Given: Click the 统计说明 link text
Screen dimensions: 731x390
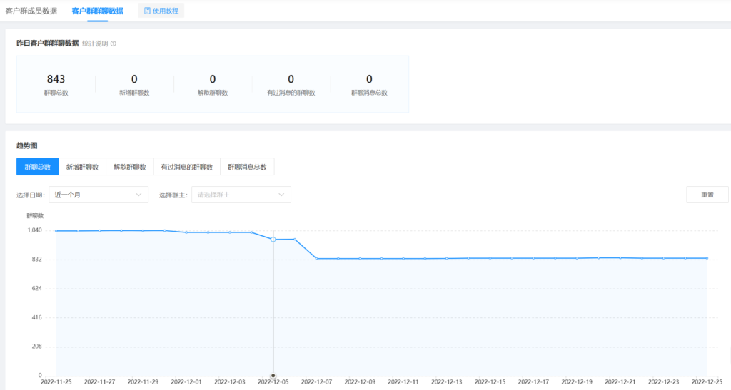Looking at the screenshot, I should (x=95, y=43).
